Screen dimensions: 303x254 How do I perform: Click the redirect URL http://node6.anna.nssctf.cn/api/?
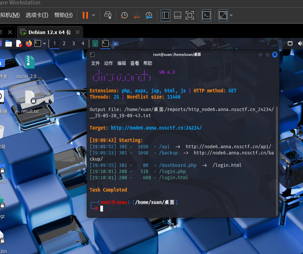point(229,147)
